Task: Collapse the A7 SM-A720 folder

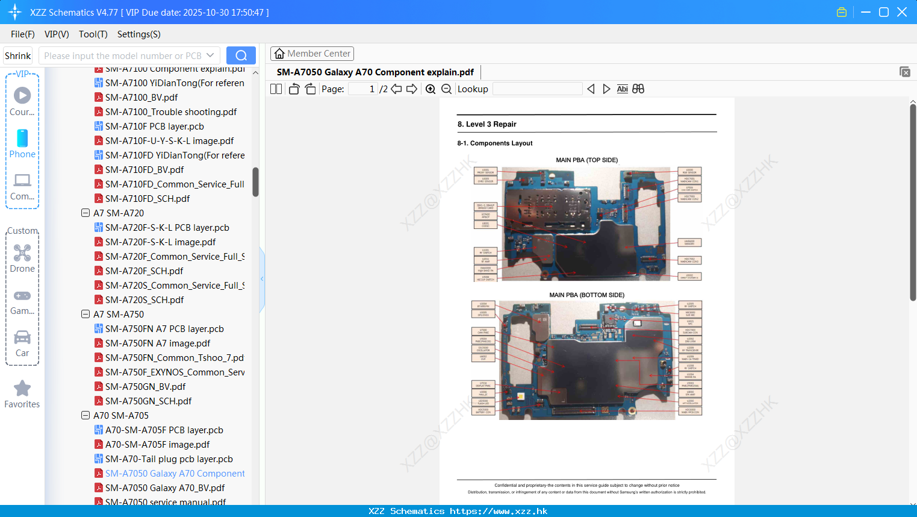Action: (x=85, y=213)
